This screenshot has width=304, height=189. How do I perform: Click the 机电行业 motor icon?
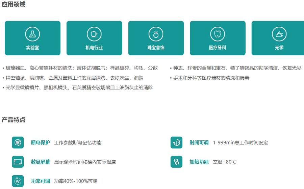94,34
